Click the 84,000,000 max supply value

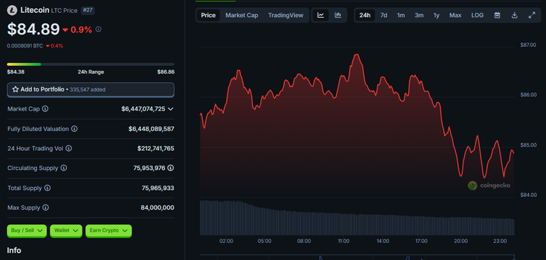coord(157,208)
